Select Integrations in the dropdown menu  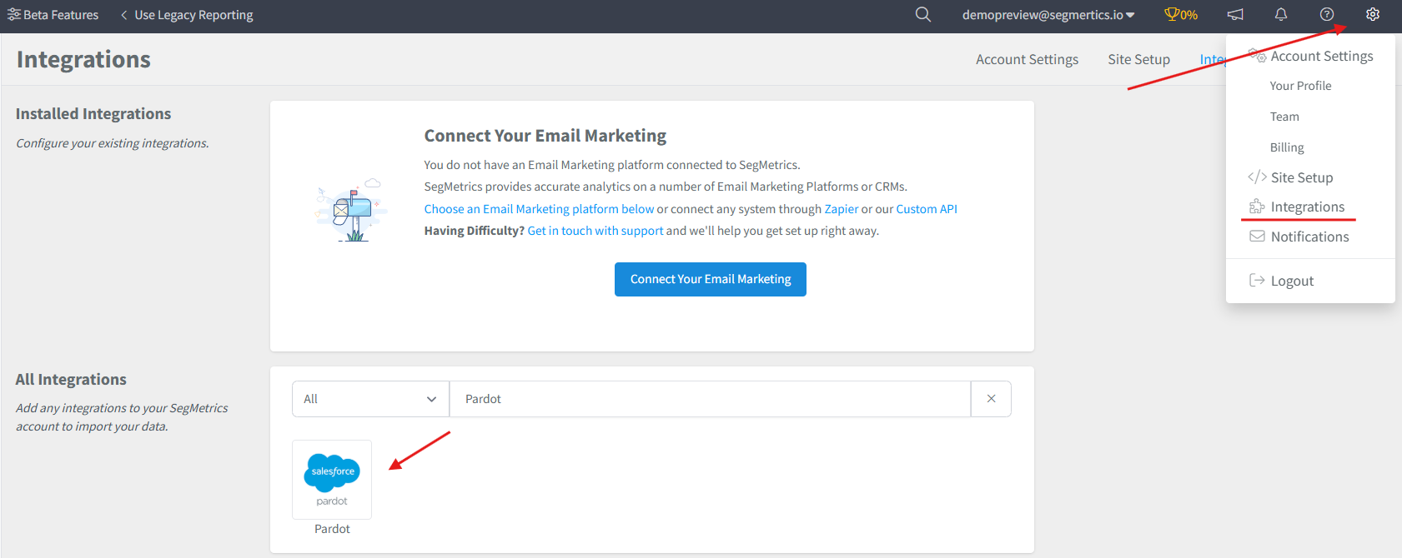click(x=1307, y=207)
